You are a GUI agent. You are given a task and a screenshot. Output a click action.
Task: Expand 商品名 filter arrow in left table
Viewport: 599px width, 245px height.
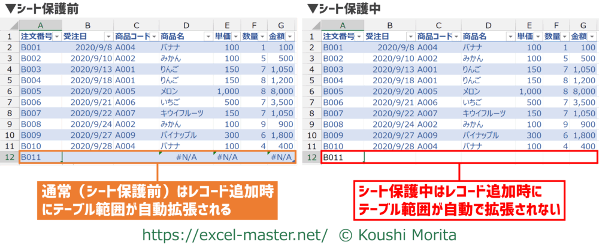click(x=208, y=37)
